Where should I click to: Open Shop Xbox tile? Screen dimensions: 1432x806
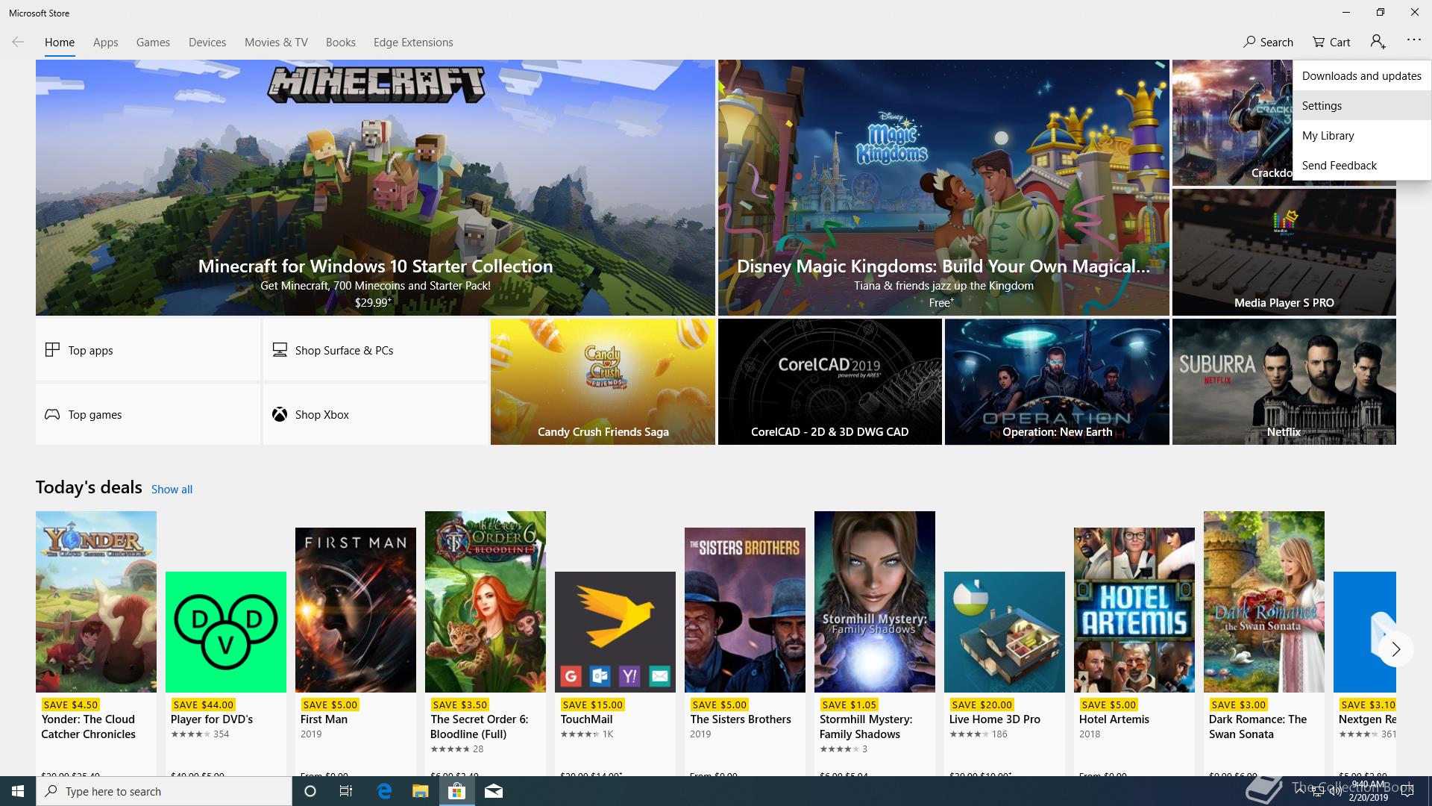[375, 414]
